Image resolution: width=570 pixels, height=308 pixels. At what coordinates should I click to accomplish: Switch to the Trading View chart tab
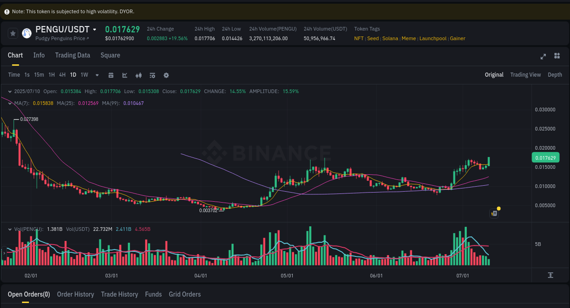[x=525, y=74]
